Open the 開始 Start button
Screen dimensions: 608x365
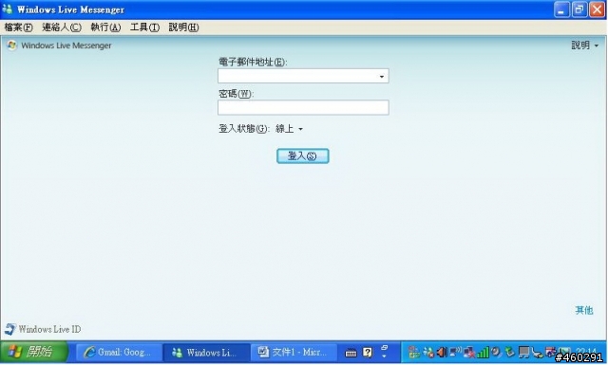pyautogui.click(x=34, y=352)
